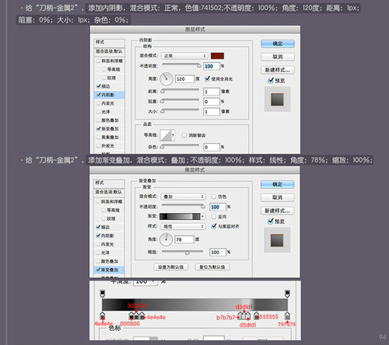Select the color stop marked b7b7b7
Image resolution: width=389 pixels, height=345 pixels.
click(x=240, y=315)
